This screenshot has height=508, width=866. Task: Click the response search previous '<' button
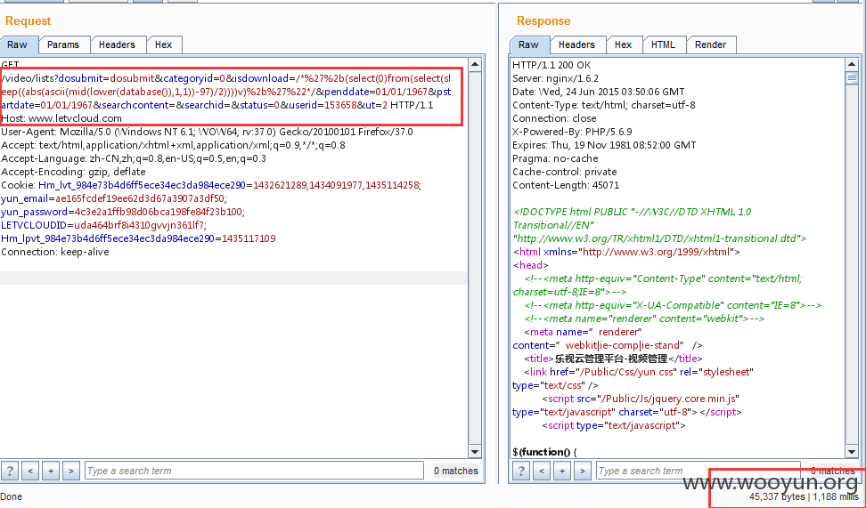[x=542, y=471]
